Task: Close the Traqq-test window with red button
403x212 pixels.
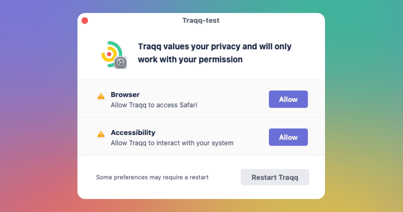Action: [x=85, y=21]
